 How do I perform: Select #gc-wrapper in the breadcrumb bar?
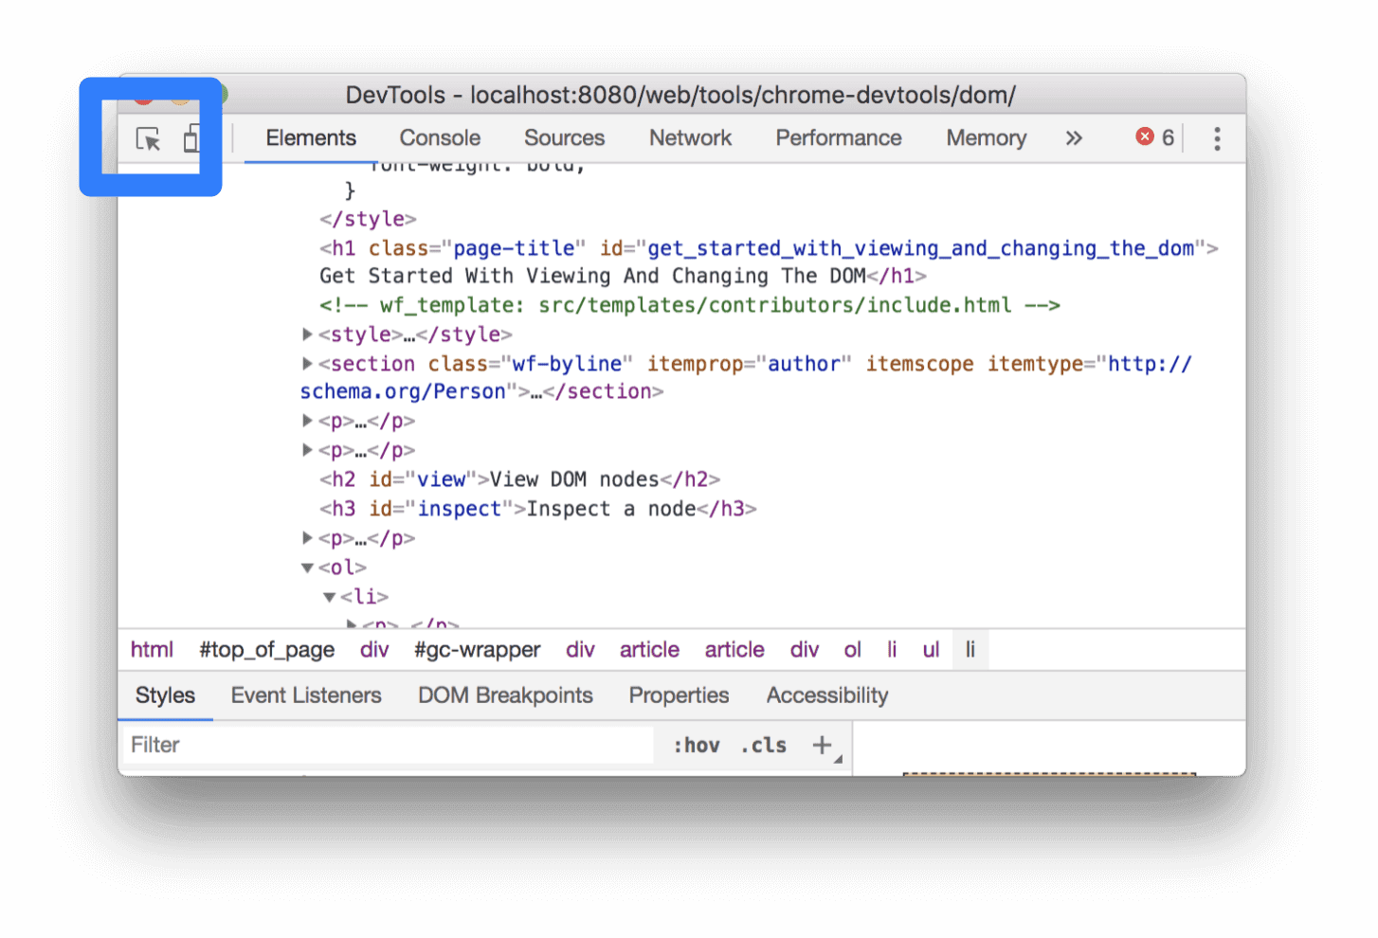[477, 649]
